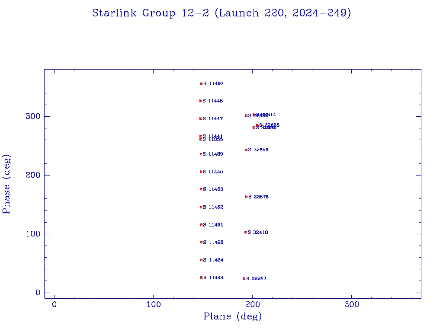Select the S 32659 data label
The height and width of the screenshot is (332, 443).
258,150
